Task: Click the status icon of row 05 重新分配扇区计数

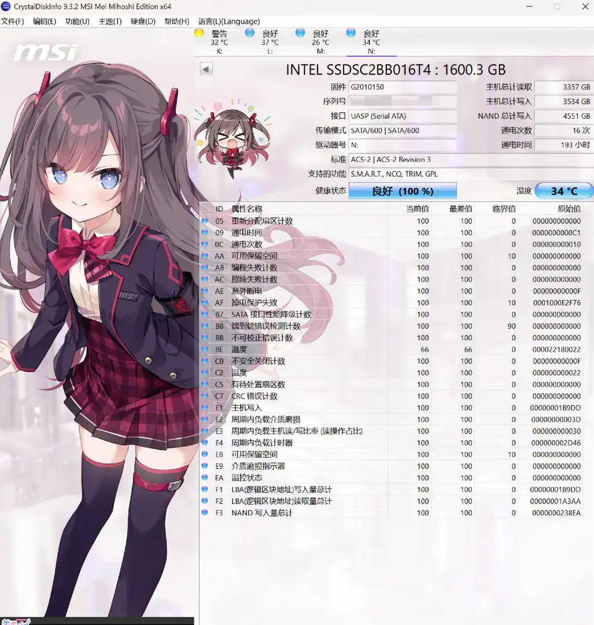Action: tap(205, 220)
